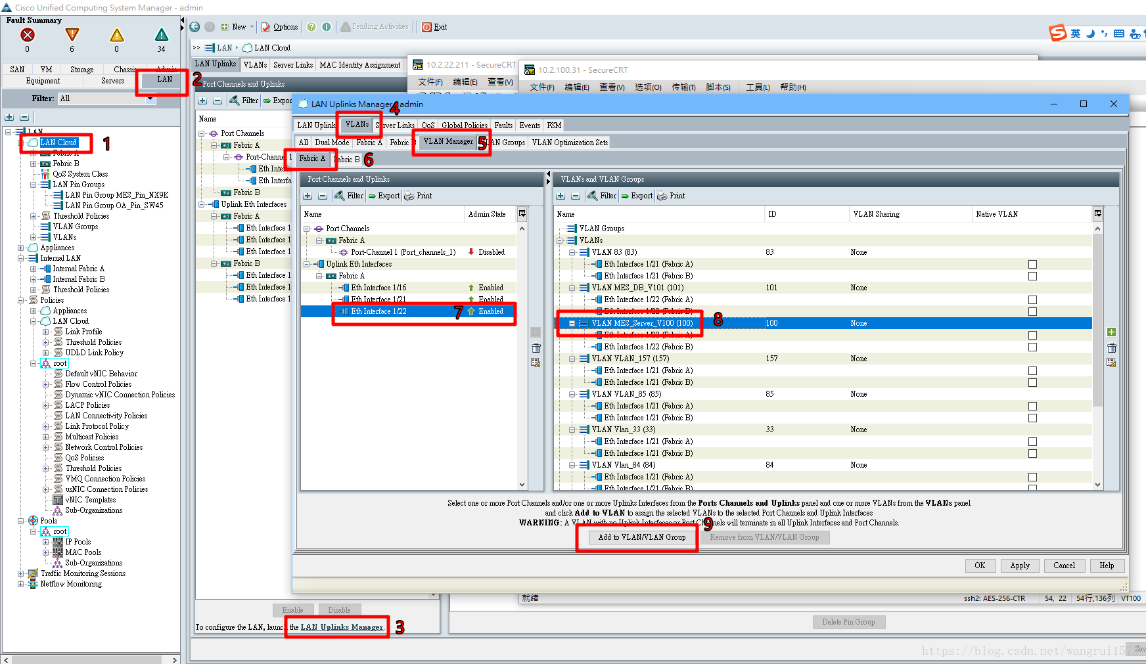Click the minor faults yellow triangle icon

tap(117, 35)
